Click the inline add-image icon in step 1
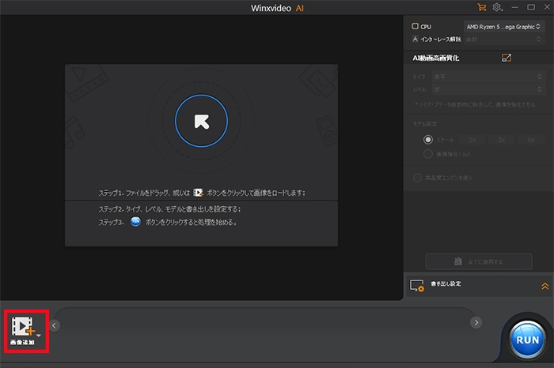Image resolution: width=554 pixels, height=368 pixels. pyautogui.click(x=198, y=193)
